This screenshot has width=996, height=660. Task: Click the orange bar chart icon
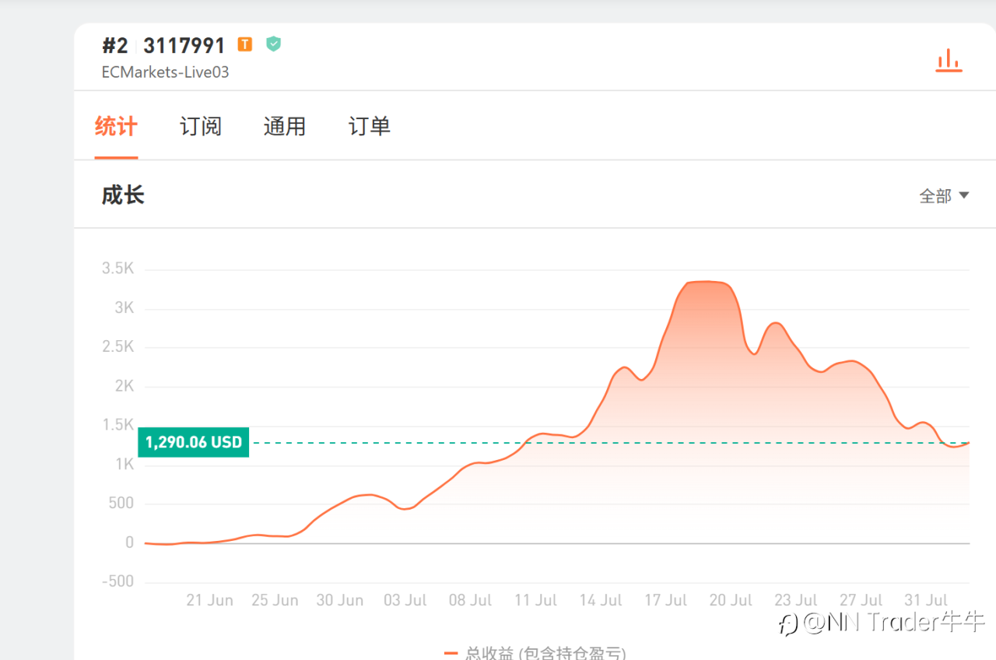click(949, 61)
